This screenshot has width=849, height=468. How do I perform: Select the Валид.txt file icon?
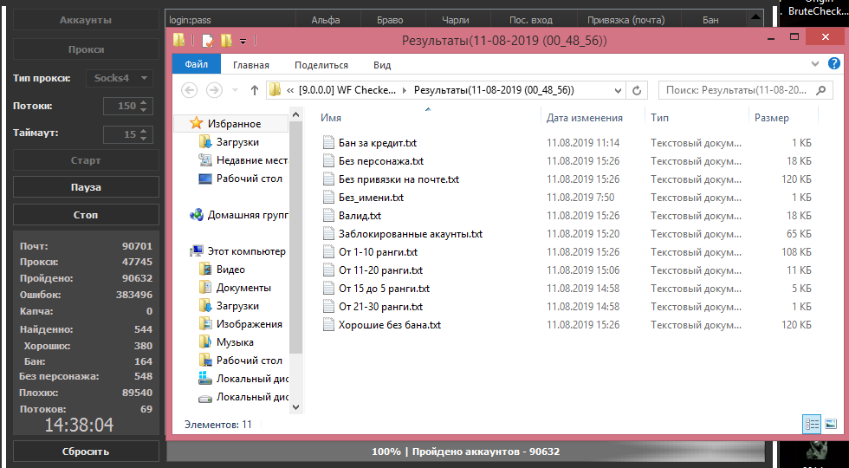327,216
